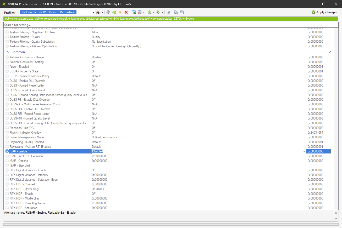Click the export profile icon
This screenshot has width=342, height=228.
150,12
